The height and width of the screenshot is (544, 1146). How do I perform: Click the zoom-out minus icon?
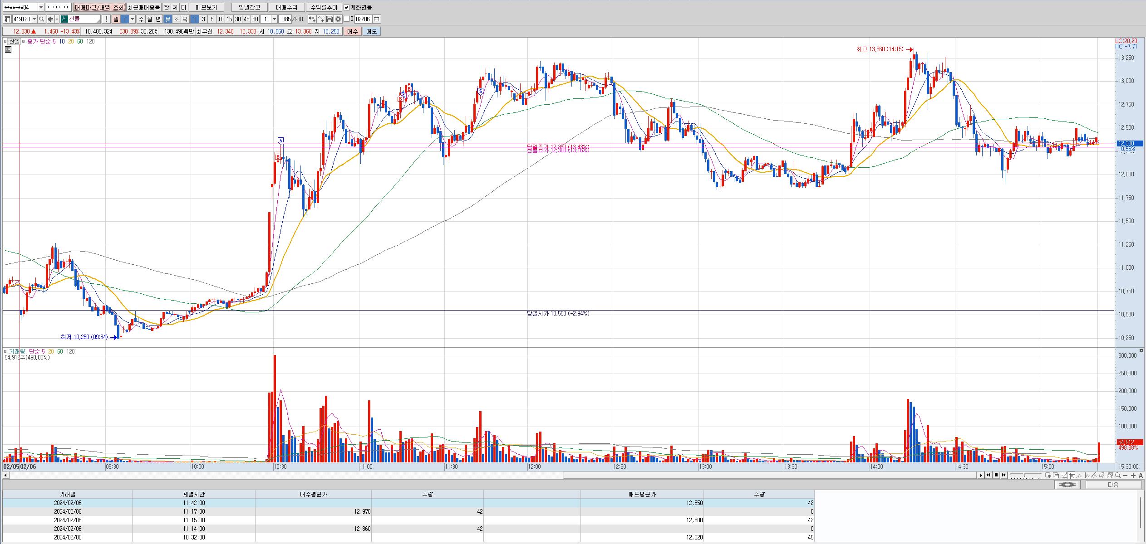coord(1126,476)
